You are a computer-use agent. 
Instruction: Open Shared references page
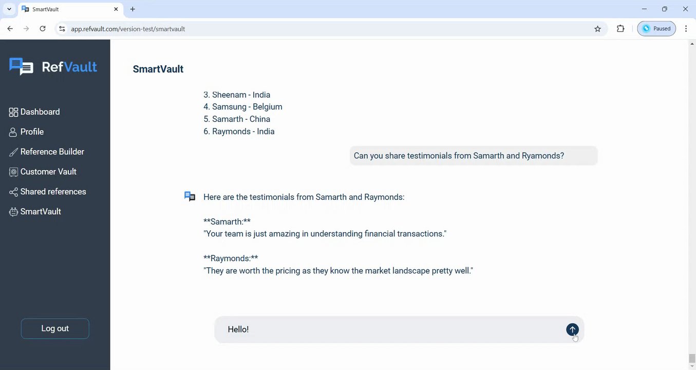point(47,192)
